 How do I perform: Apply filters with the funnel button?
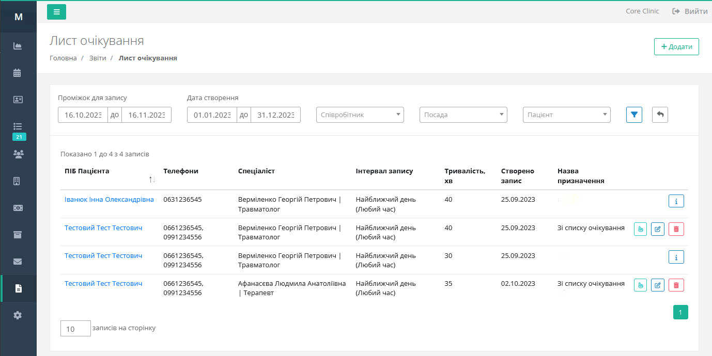(x=634, y=115)
